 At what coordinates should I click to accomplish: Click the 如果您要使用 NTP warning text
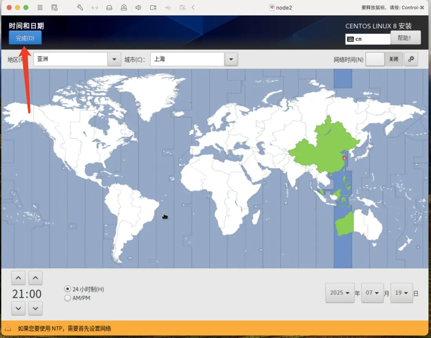[65, 328]
